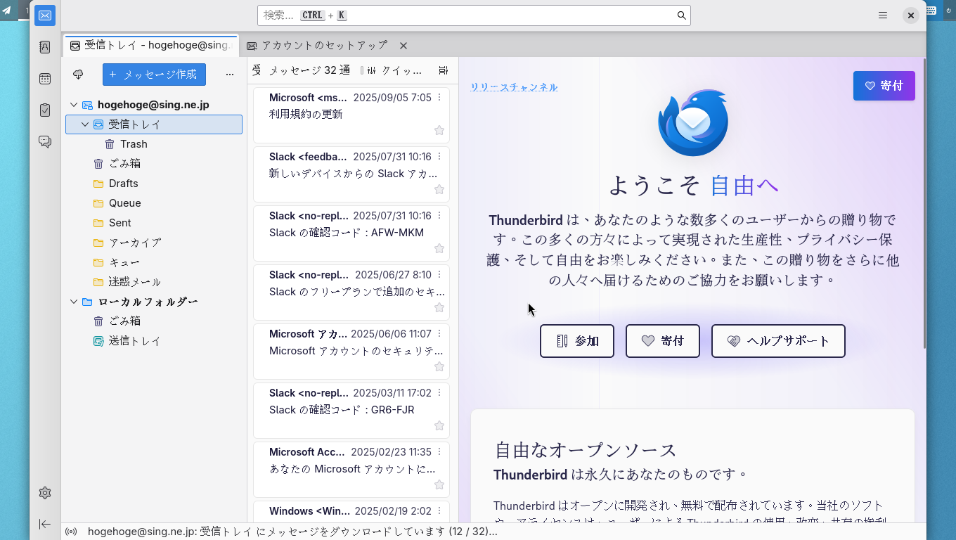
Task: Click the ヘルプサポート button
Action: click(778, 341)
